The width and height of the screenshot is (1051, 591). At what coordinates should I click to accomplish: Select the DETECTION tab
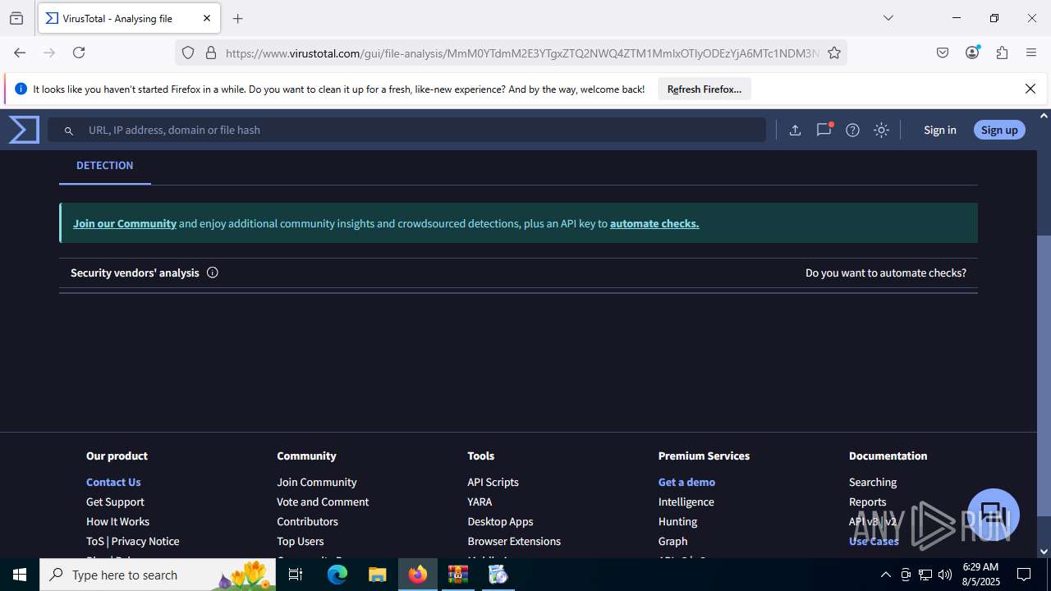(104, 166)
